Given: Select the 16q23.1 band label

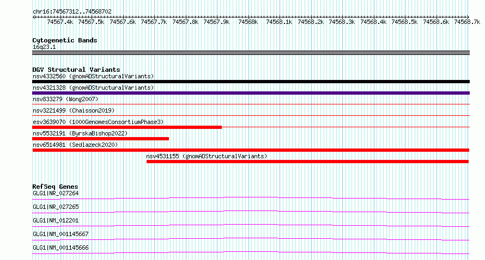Looking at the screenshot, I should [44, 47].
